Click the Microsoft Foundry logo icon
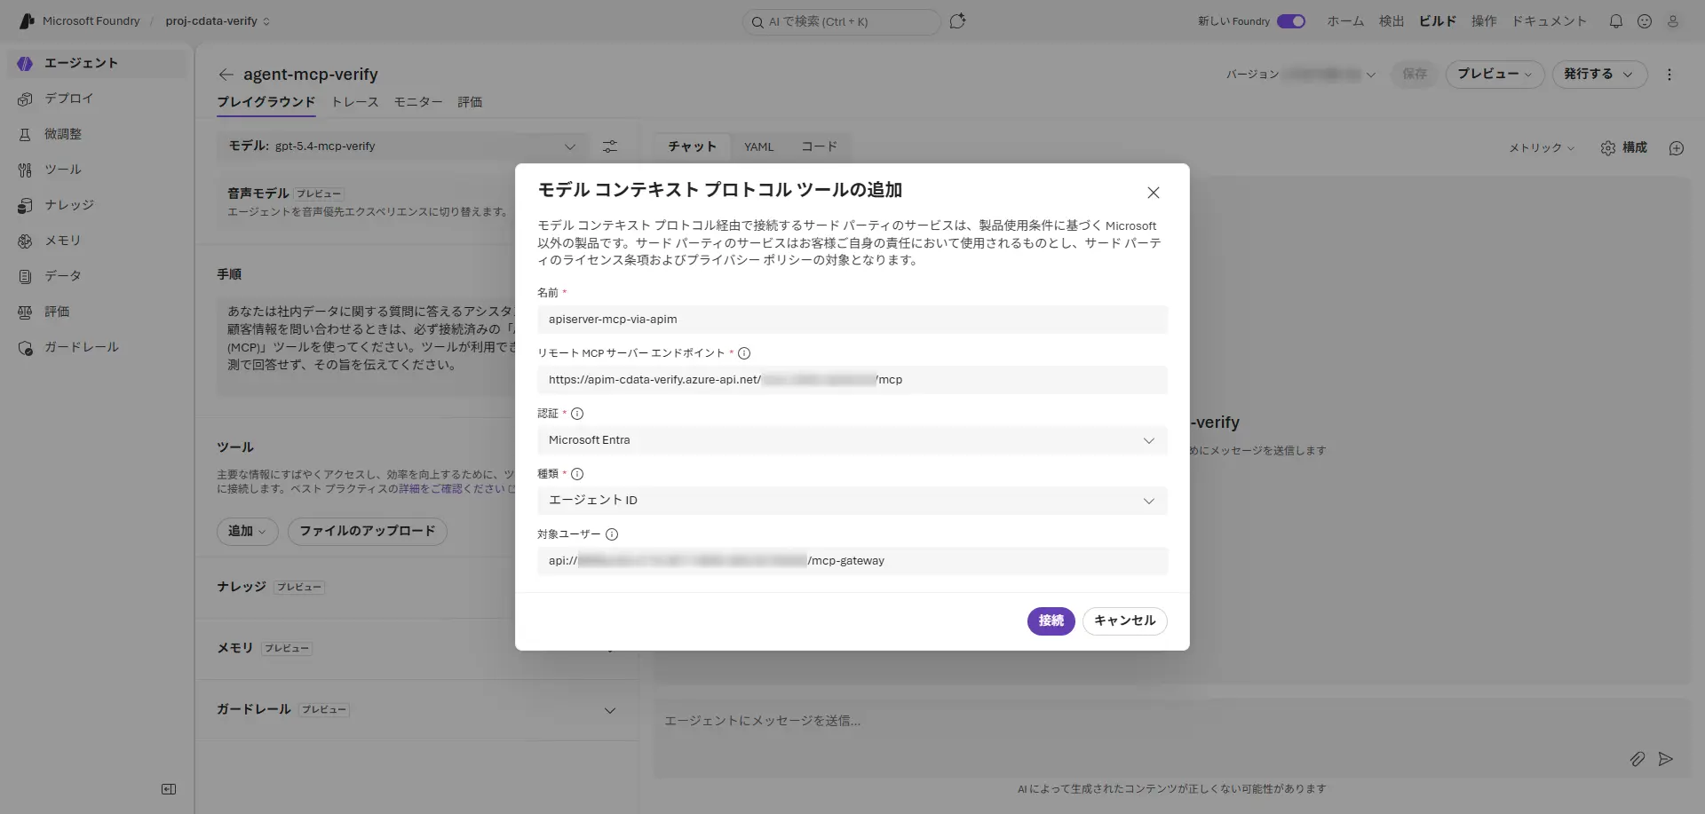This screenshot has width=1705, height=814. point(27,21)
